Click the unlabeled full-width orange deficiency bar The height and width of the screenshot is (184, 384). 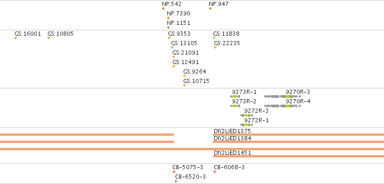(192, 149)
